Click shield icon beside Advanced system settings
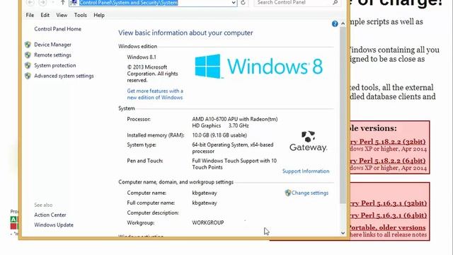 tap(28, 76)
